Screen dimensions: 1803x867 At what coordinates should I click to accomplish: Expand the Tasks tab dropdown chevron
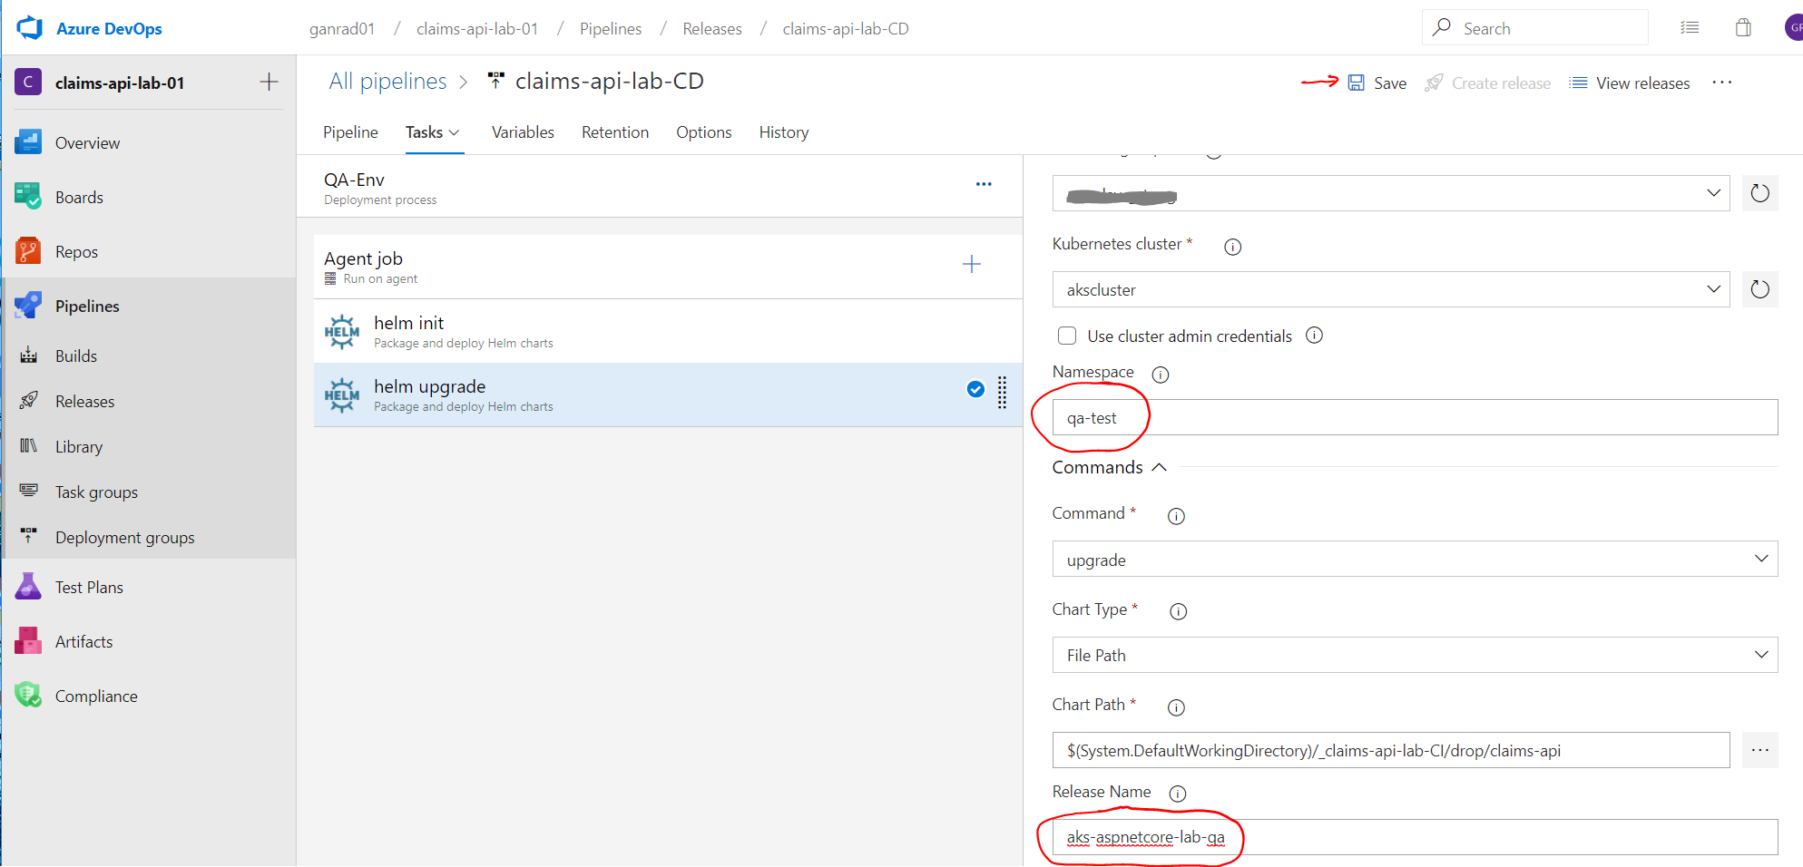coord(455,132)
